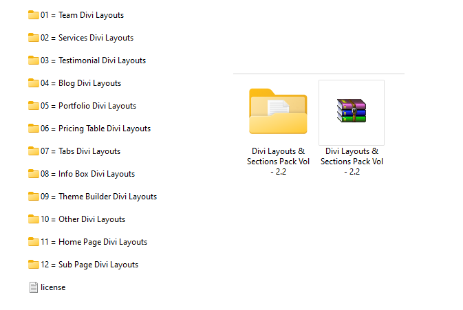The image size is (463, 310).
Task: Select the '11 = Home Page Divi Layouts' name
Action: [94, 242]
